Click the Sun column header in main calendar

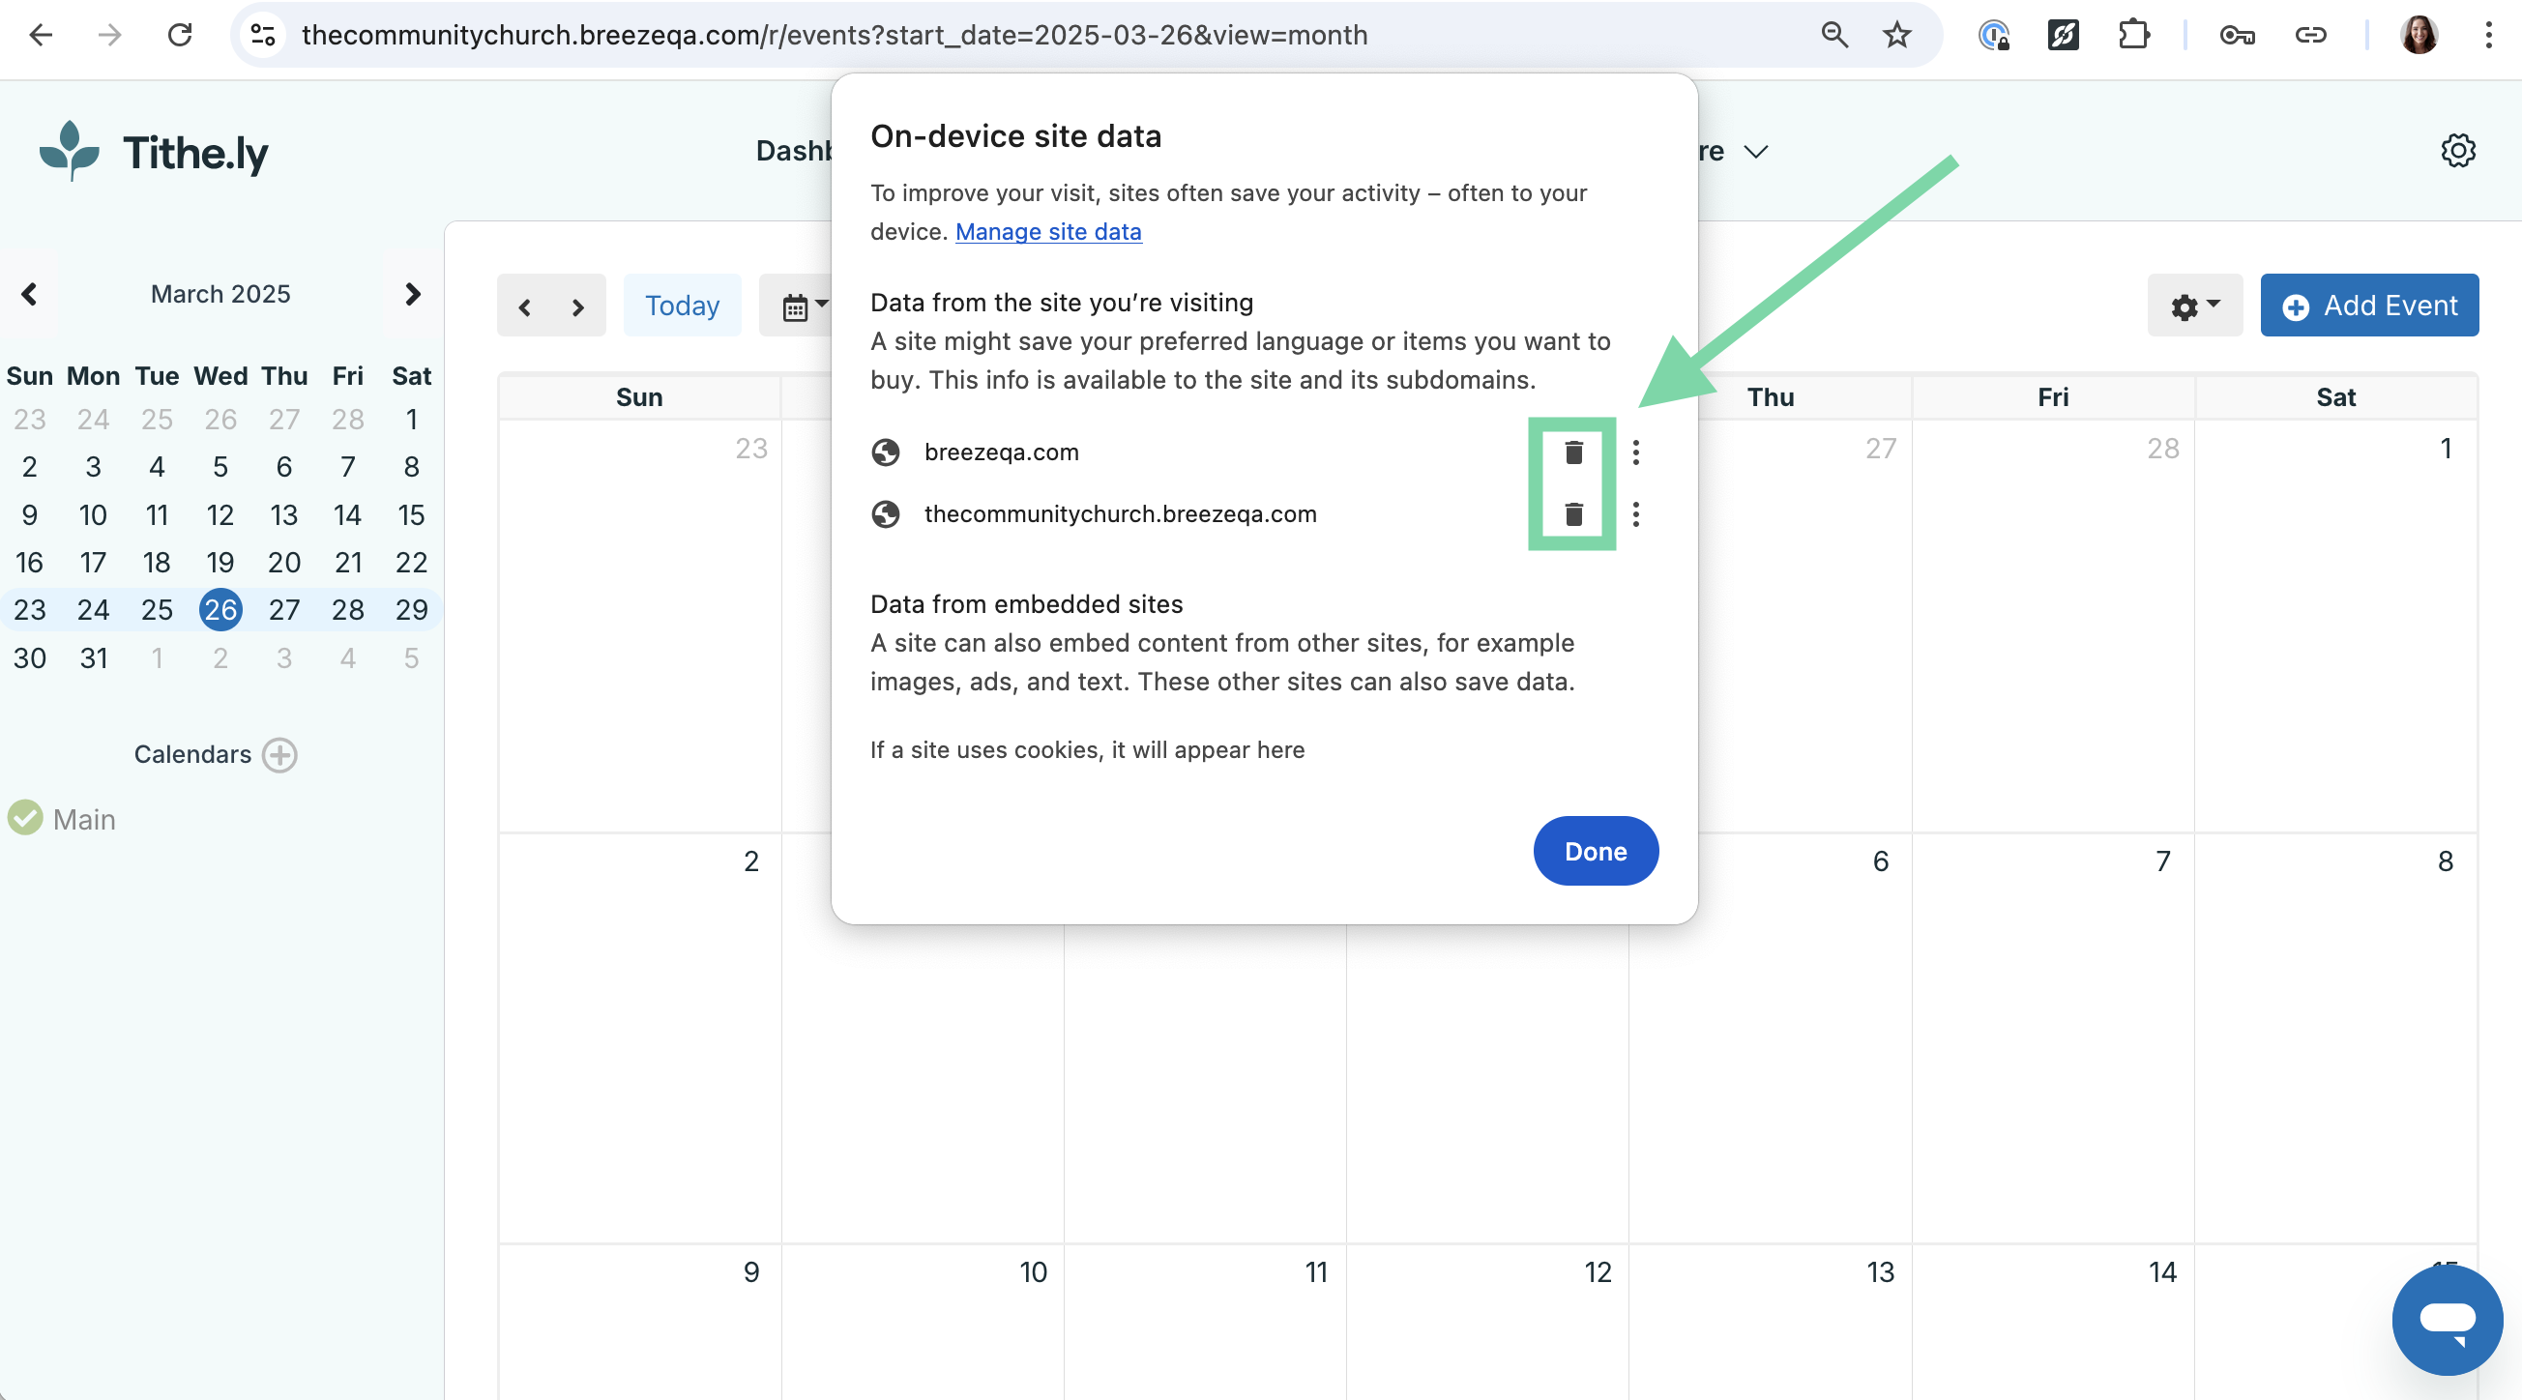[x=639, y=397]
